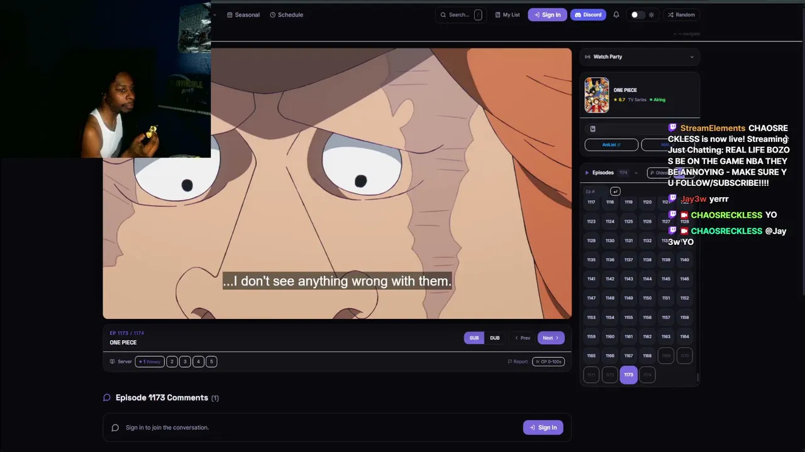Image resolution: width=805 pixels, height=452 pixels.
Task: Select episode 1174
Action: coord(647,375)
